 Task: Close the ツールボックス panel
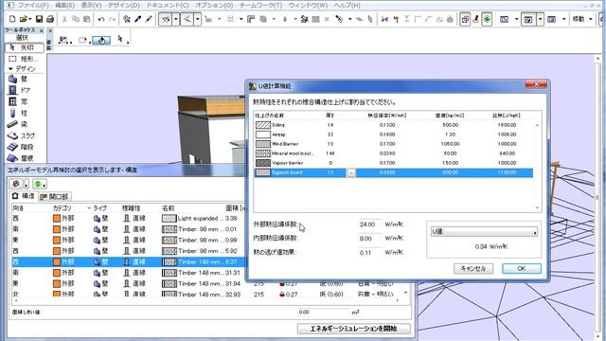point(42,30)
